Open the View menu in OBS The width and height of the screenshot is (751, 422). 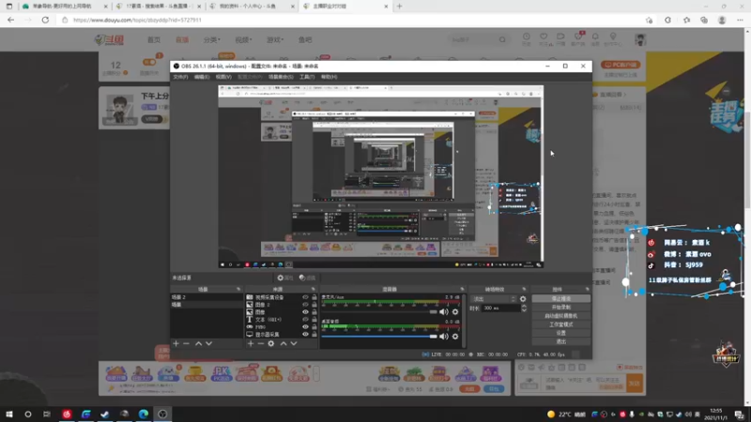(x=223, y=77)
